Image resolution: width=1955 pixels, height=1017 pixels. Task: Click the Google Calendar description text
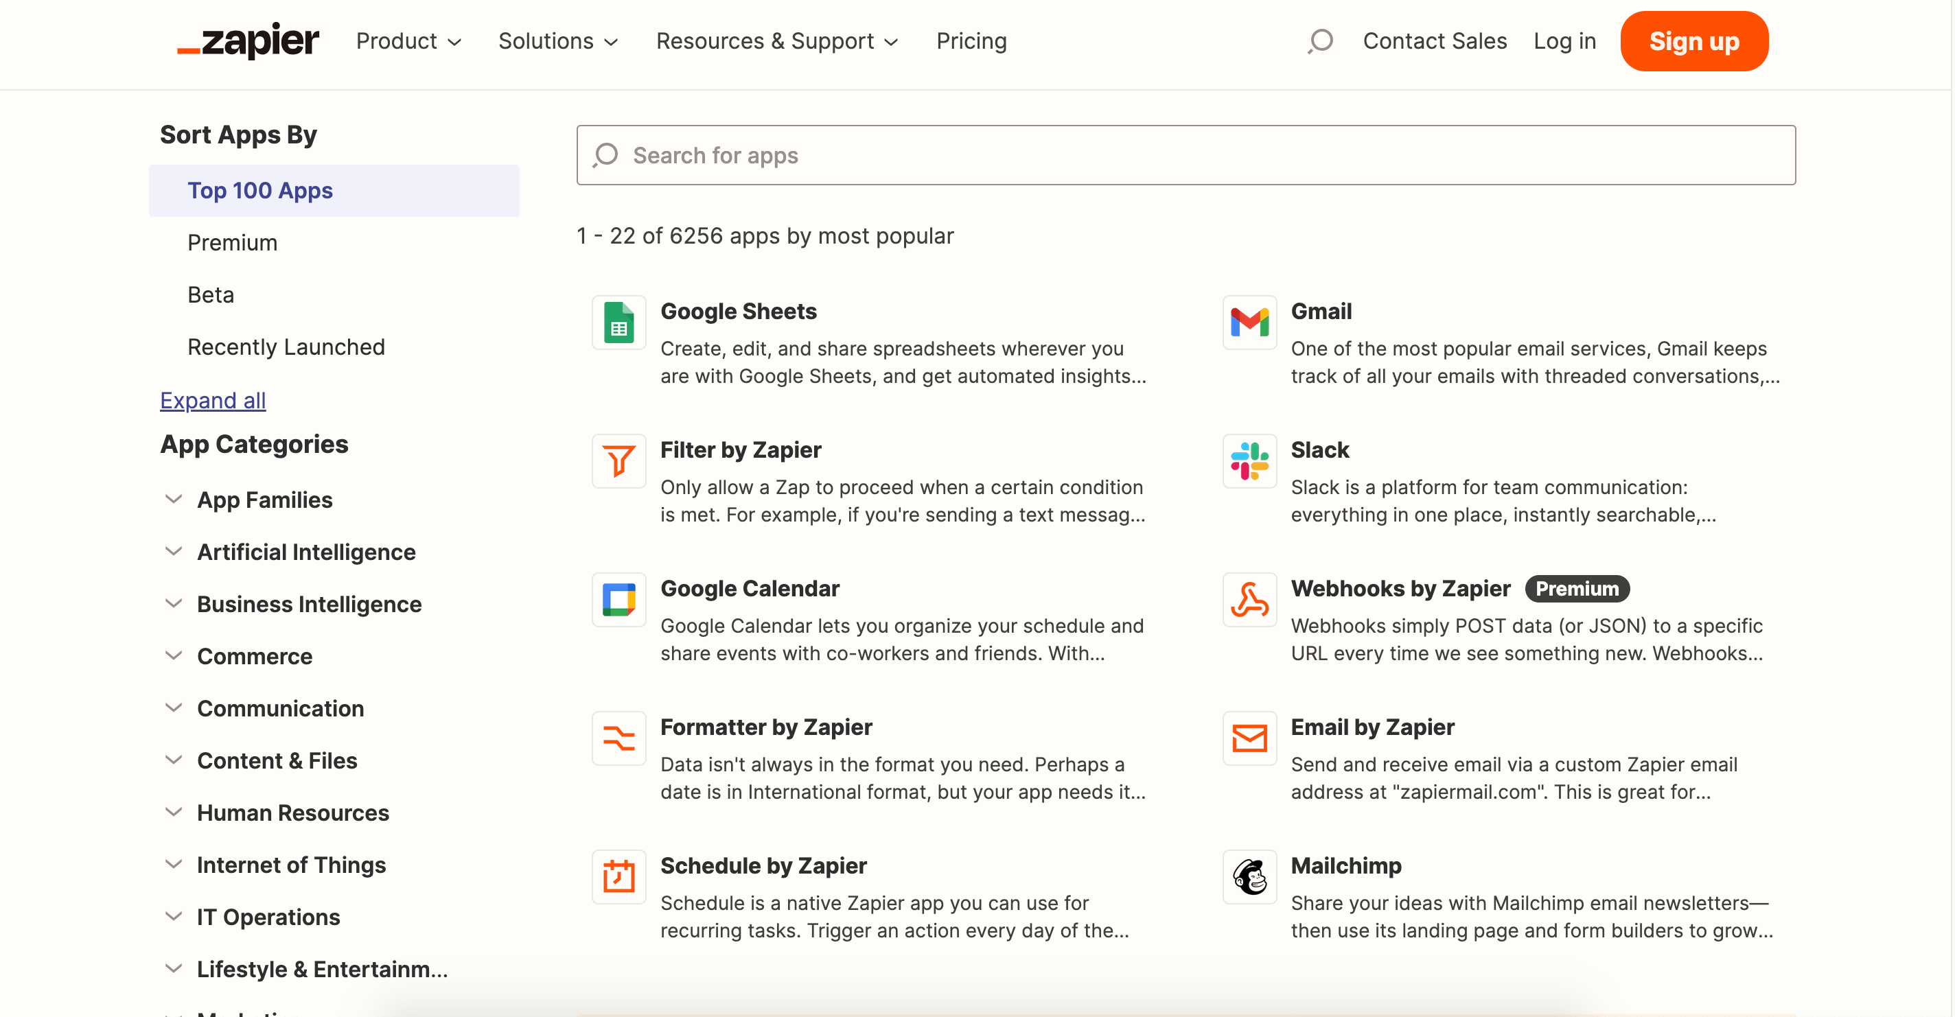pyautogui.click(x=901, y=639)
